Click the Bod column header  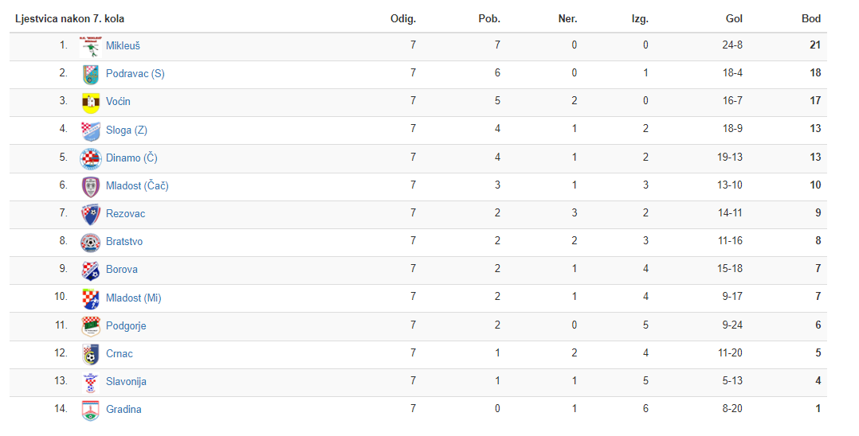pos(811,18)
